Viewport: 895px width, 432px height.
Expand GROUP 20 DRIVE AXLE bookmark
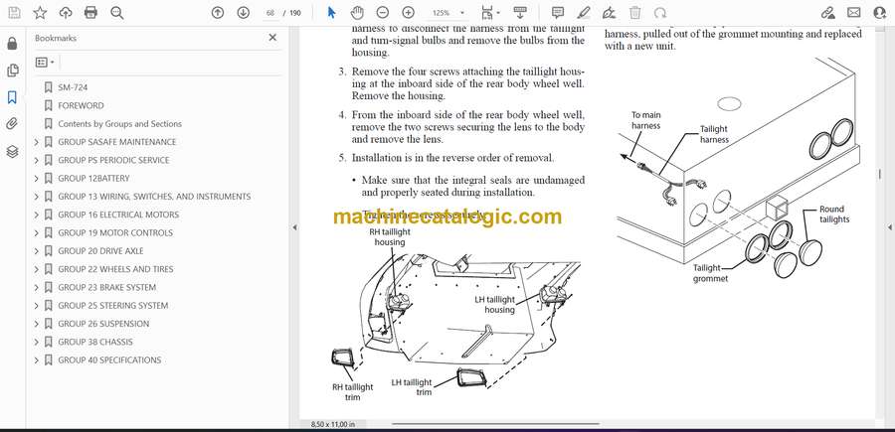coord(37,251)
